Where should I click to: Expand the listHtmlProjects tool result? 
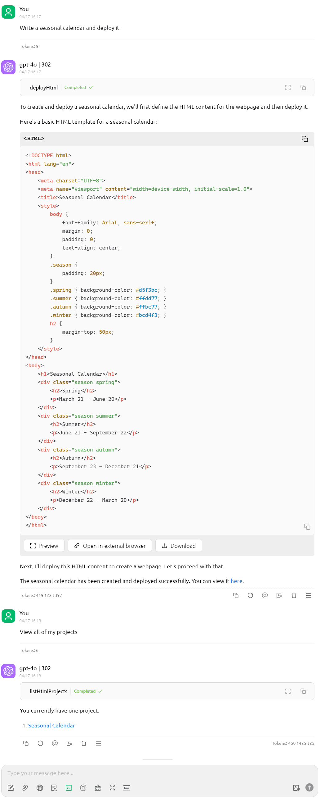click(x=288, y=691)
